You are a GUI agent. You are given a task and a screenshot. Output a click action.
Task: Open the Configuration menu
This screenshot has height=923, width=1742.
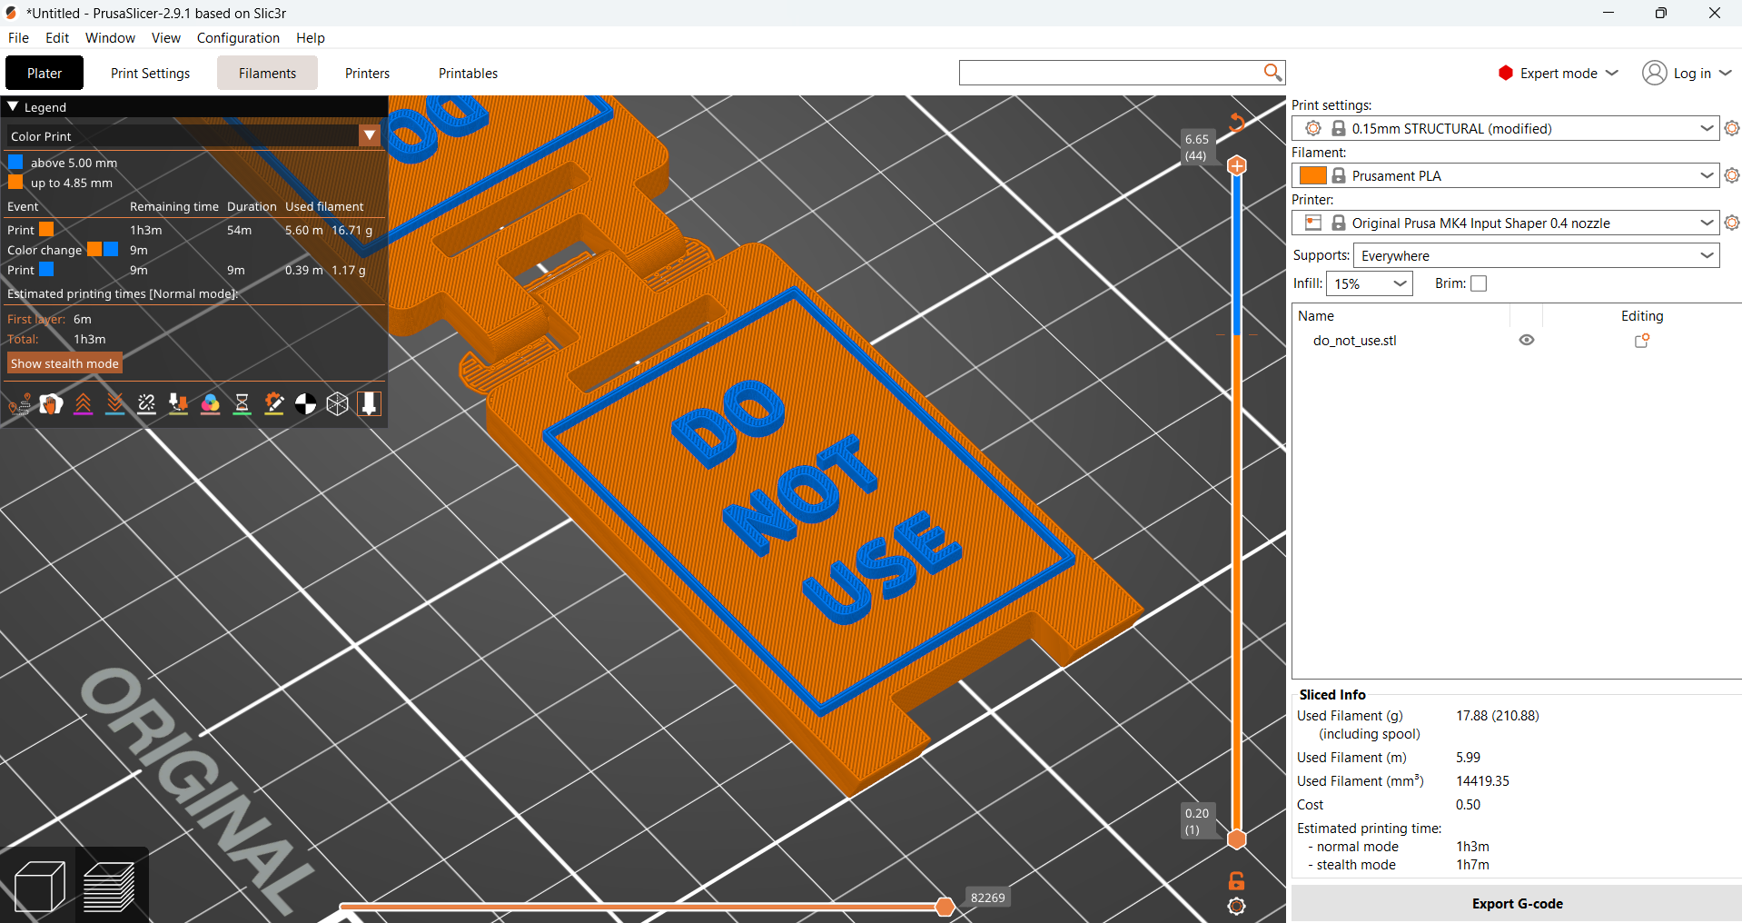tap(238, 37)
